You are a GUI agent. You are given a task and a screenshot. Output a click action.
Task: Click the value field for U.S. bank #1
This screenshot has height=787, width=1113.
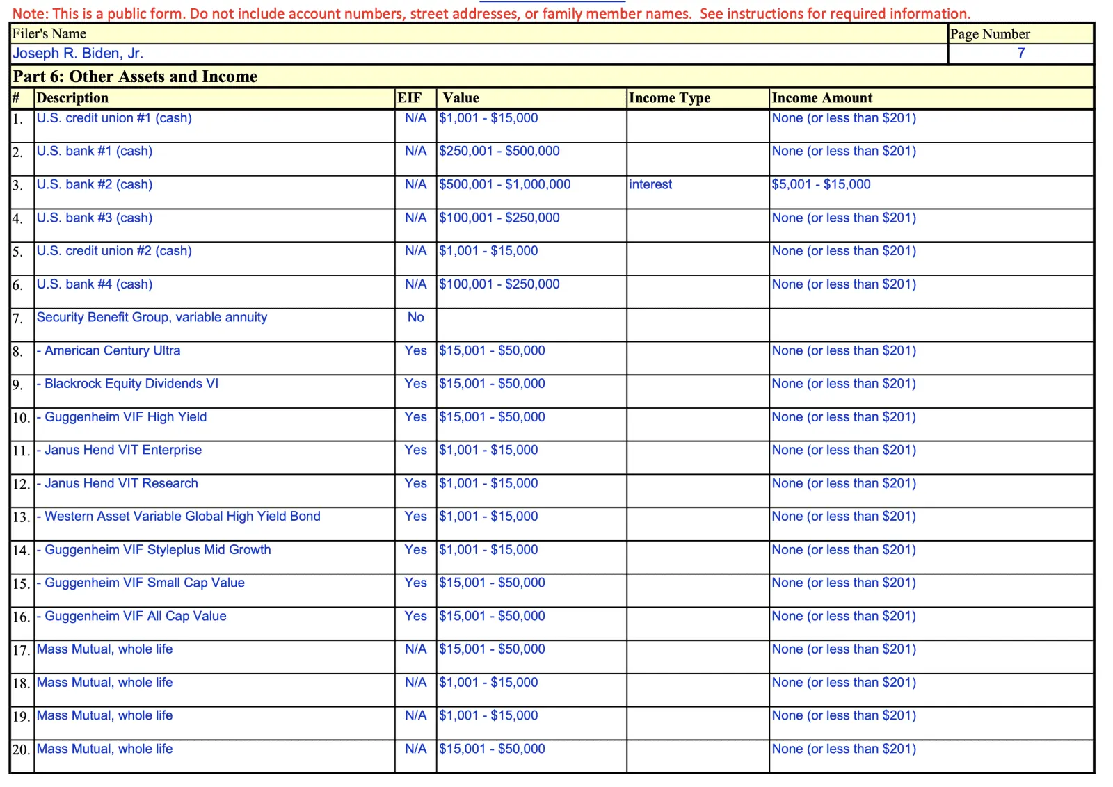click(x=499, y=152)
